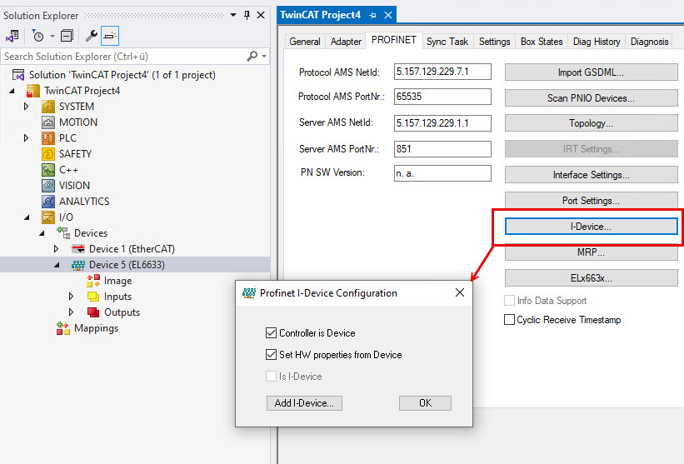
Task: Pin the Solution Explorer panel
Action: [247, 15]
